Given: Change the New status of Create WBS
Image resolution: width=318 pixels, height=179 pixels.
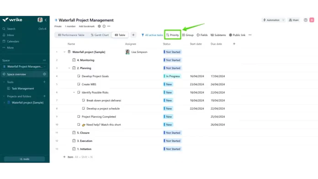Looking at the screenshot, I should point(168,84).
